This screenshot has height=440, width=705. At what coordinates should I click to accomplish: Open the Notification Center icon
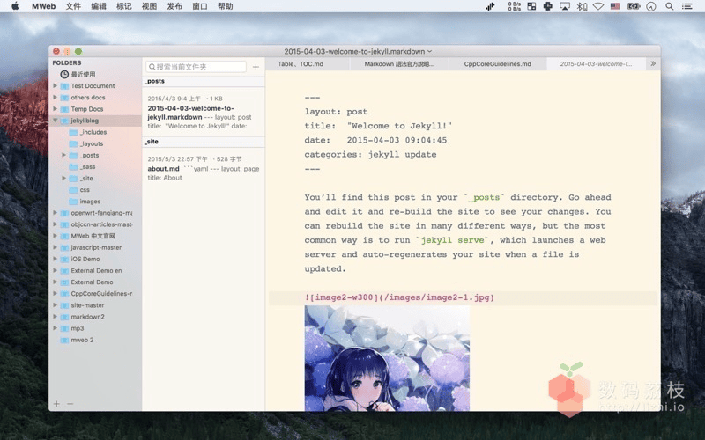coord(687,6)
